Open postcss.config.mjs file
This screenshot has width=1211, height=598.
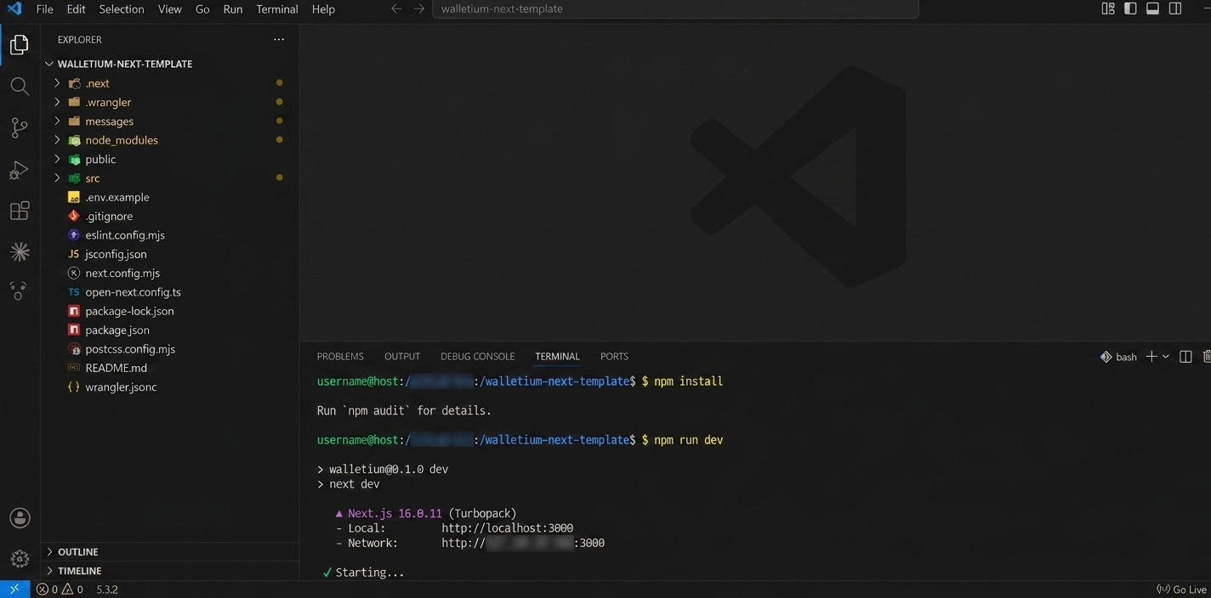click(170, 349)
